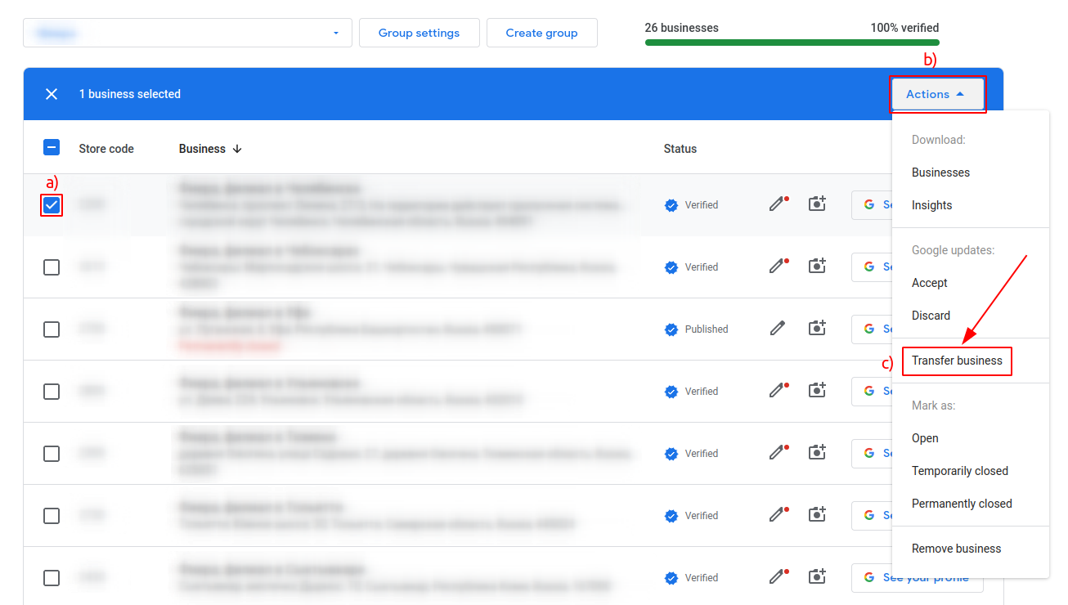Click Verified badge icon in the checked row

pyautogui.click(x=671, y=205)
